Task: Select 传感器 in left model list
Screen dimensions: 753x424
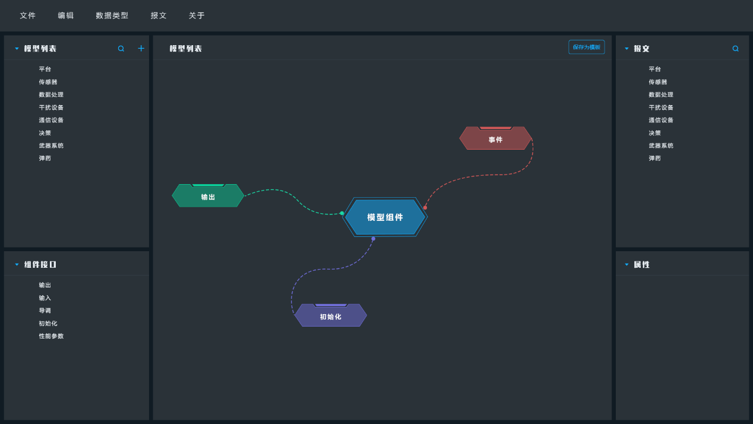Action: point(48,82)
